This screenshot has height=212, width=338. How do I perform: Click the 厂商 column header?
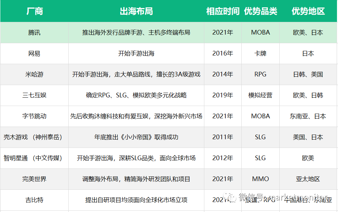pos(34,11)
